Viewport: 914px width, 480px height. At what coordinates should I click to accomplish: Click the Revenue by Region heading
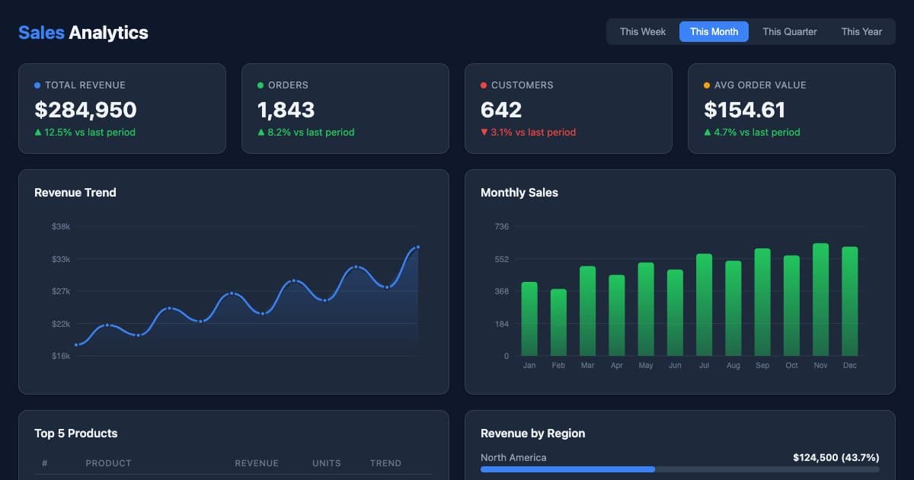[533, 434]
